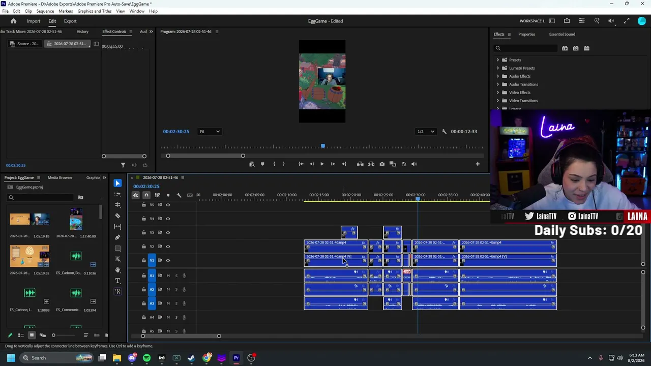This screenshot has width=651, height=366.
Task: Open the Fit zoom level dropdown
Action: (x=210, y=132)
